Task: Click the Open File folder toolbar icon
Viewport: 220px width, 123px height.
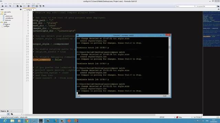Action: [21, 6]
